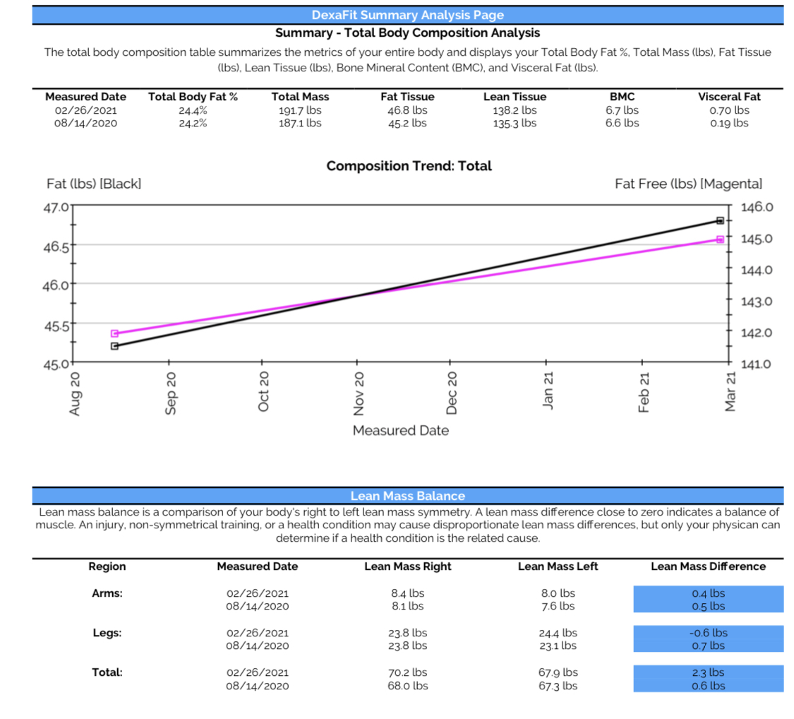Select the 23.1 lbs legs lean mass left value
The image size is (794, 719).
[558, 646]
